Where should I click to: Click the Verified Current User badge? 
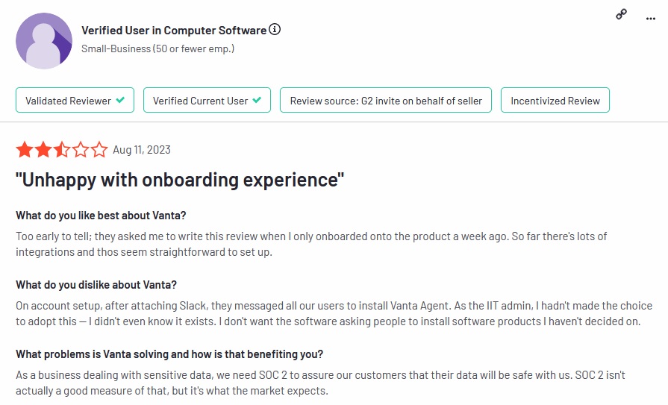tap(207, 101)
